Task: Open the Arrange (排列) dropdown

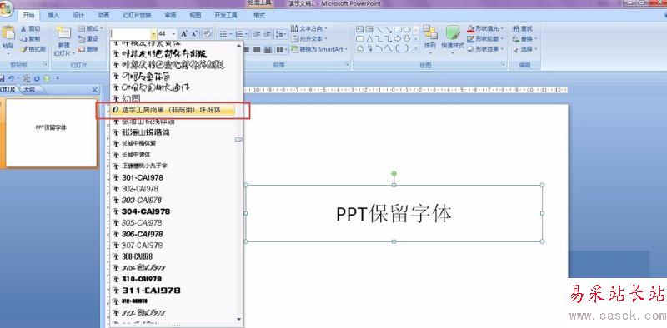Action: tap(430, 40)
